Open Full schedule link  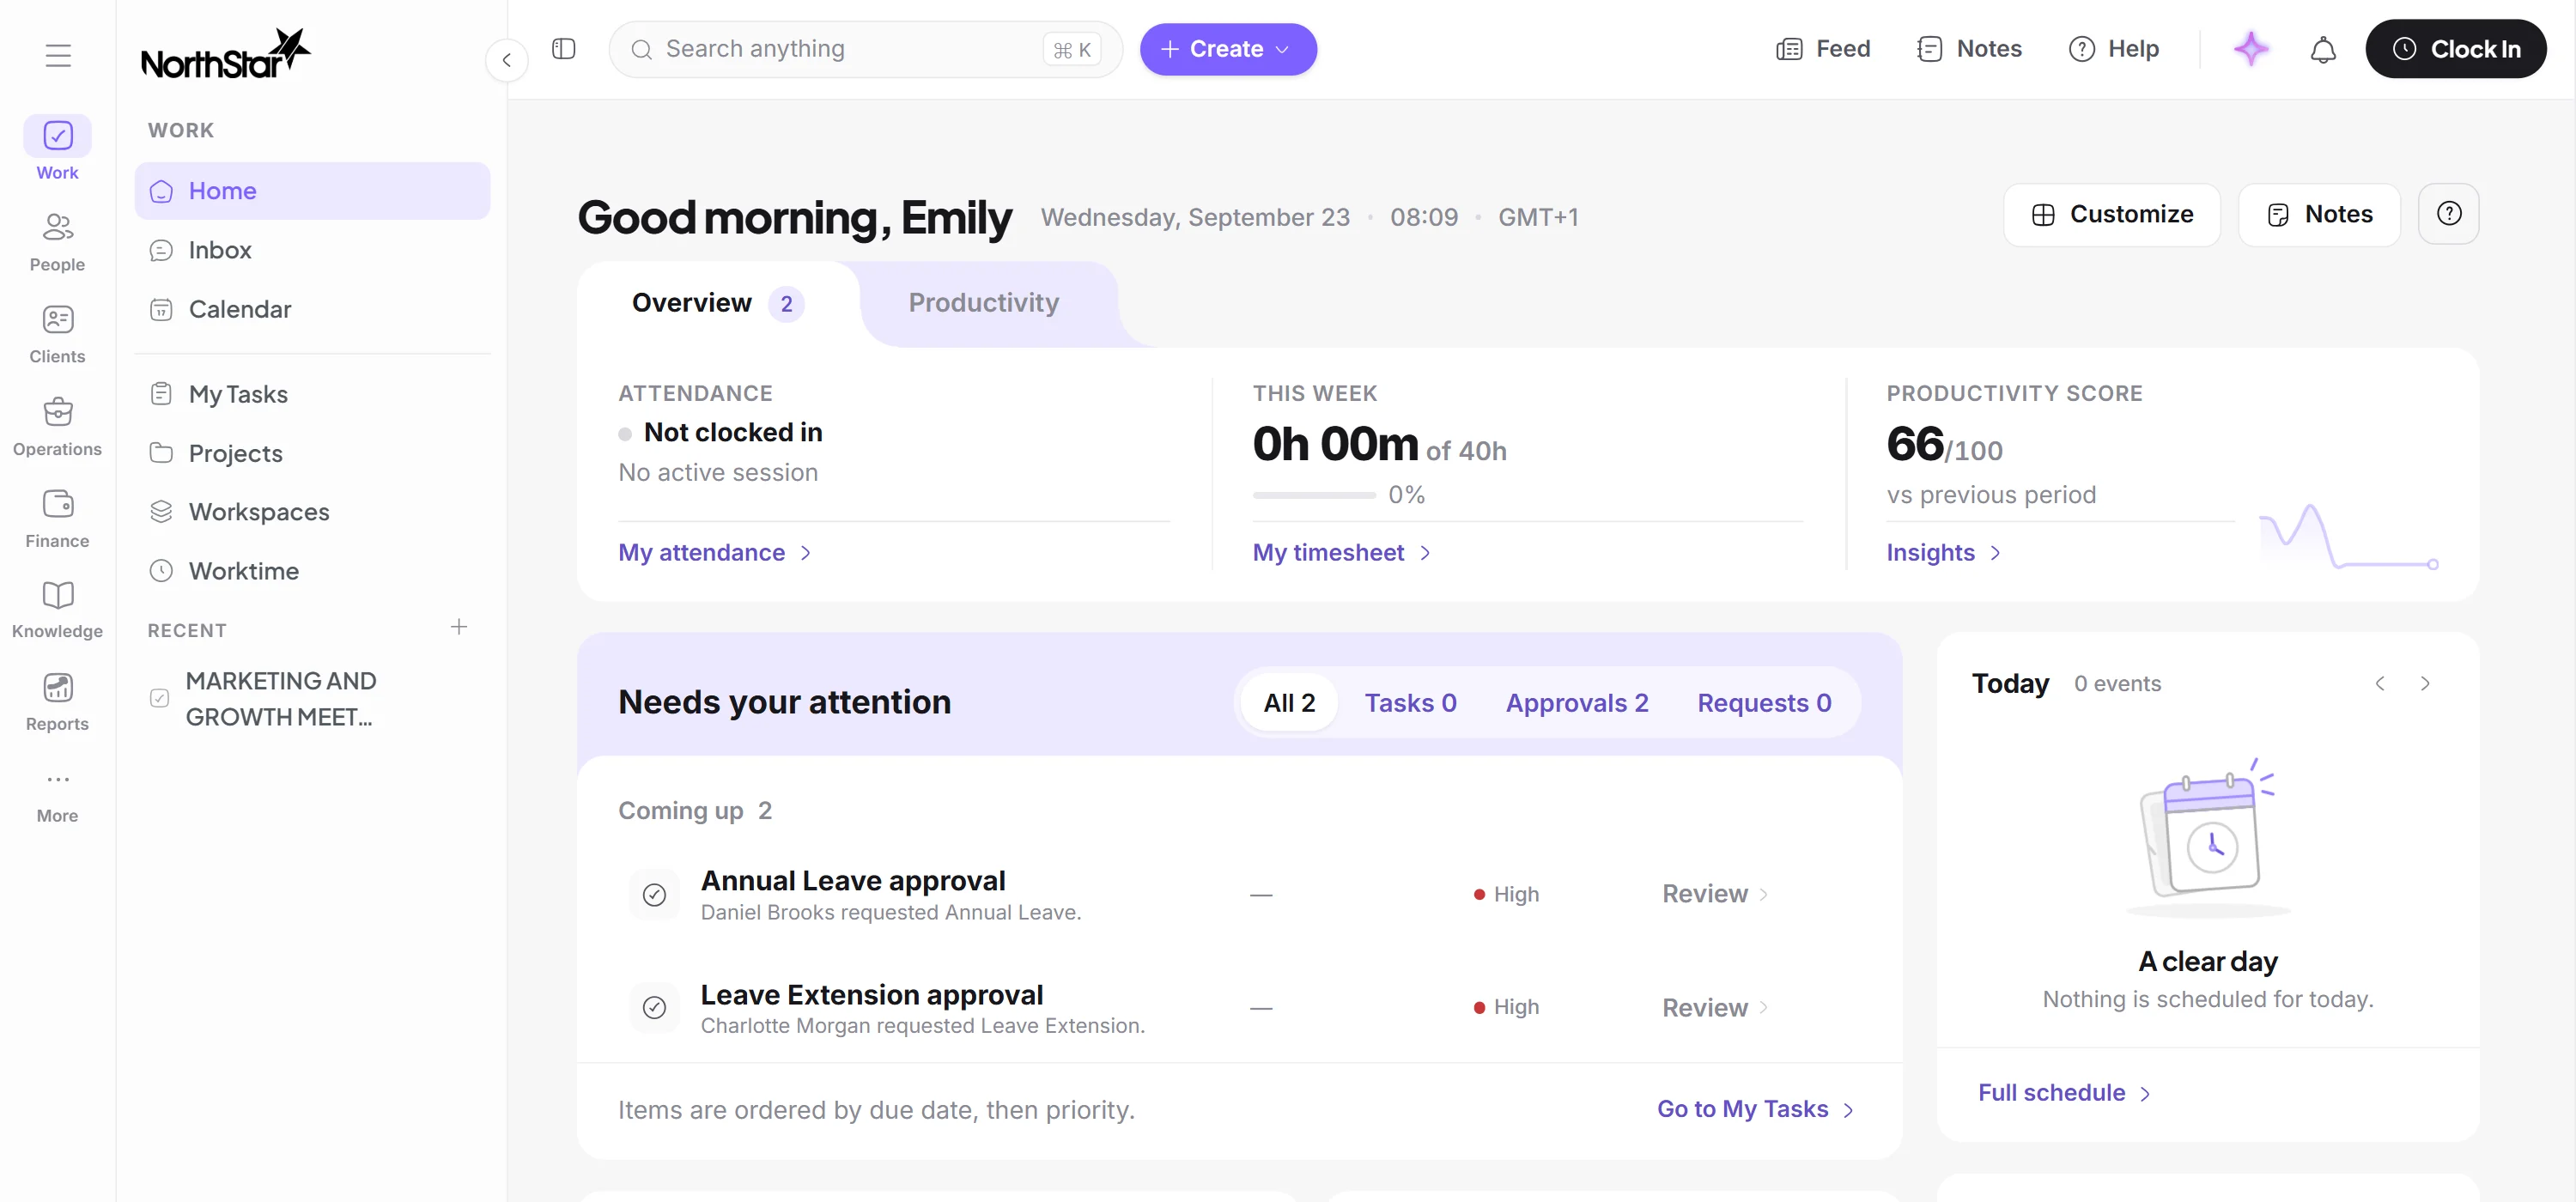point(2064,1093)
